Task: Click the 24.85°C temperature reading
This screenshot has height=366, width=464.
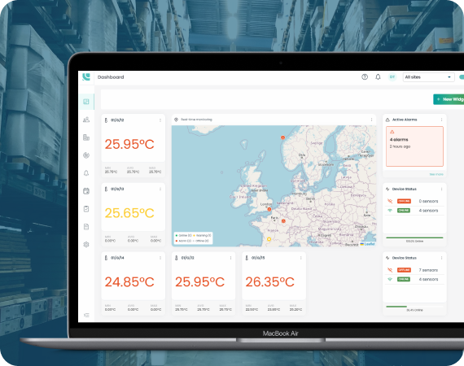Action: tap(129, 281)
